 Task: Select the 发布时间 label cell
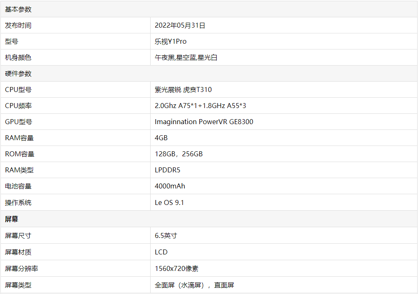coord(76,25)
